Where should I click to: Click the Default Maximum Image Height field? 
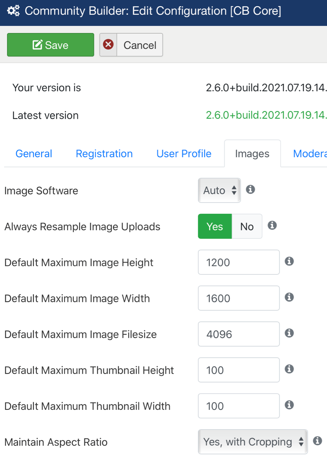[239, 262]
